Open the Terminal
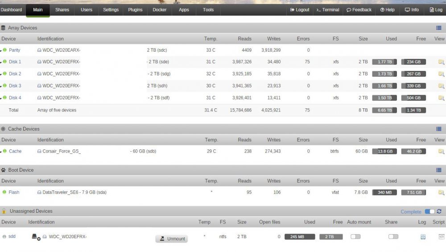446x252 pixels. pyautogui.click(x=328, y=10)
